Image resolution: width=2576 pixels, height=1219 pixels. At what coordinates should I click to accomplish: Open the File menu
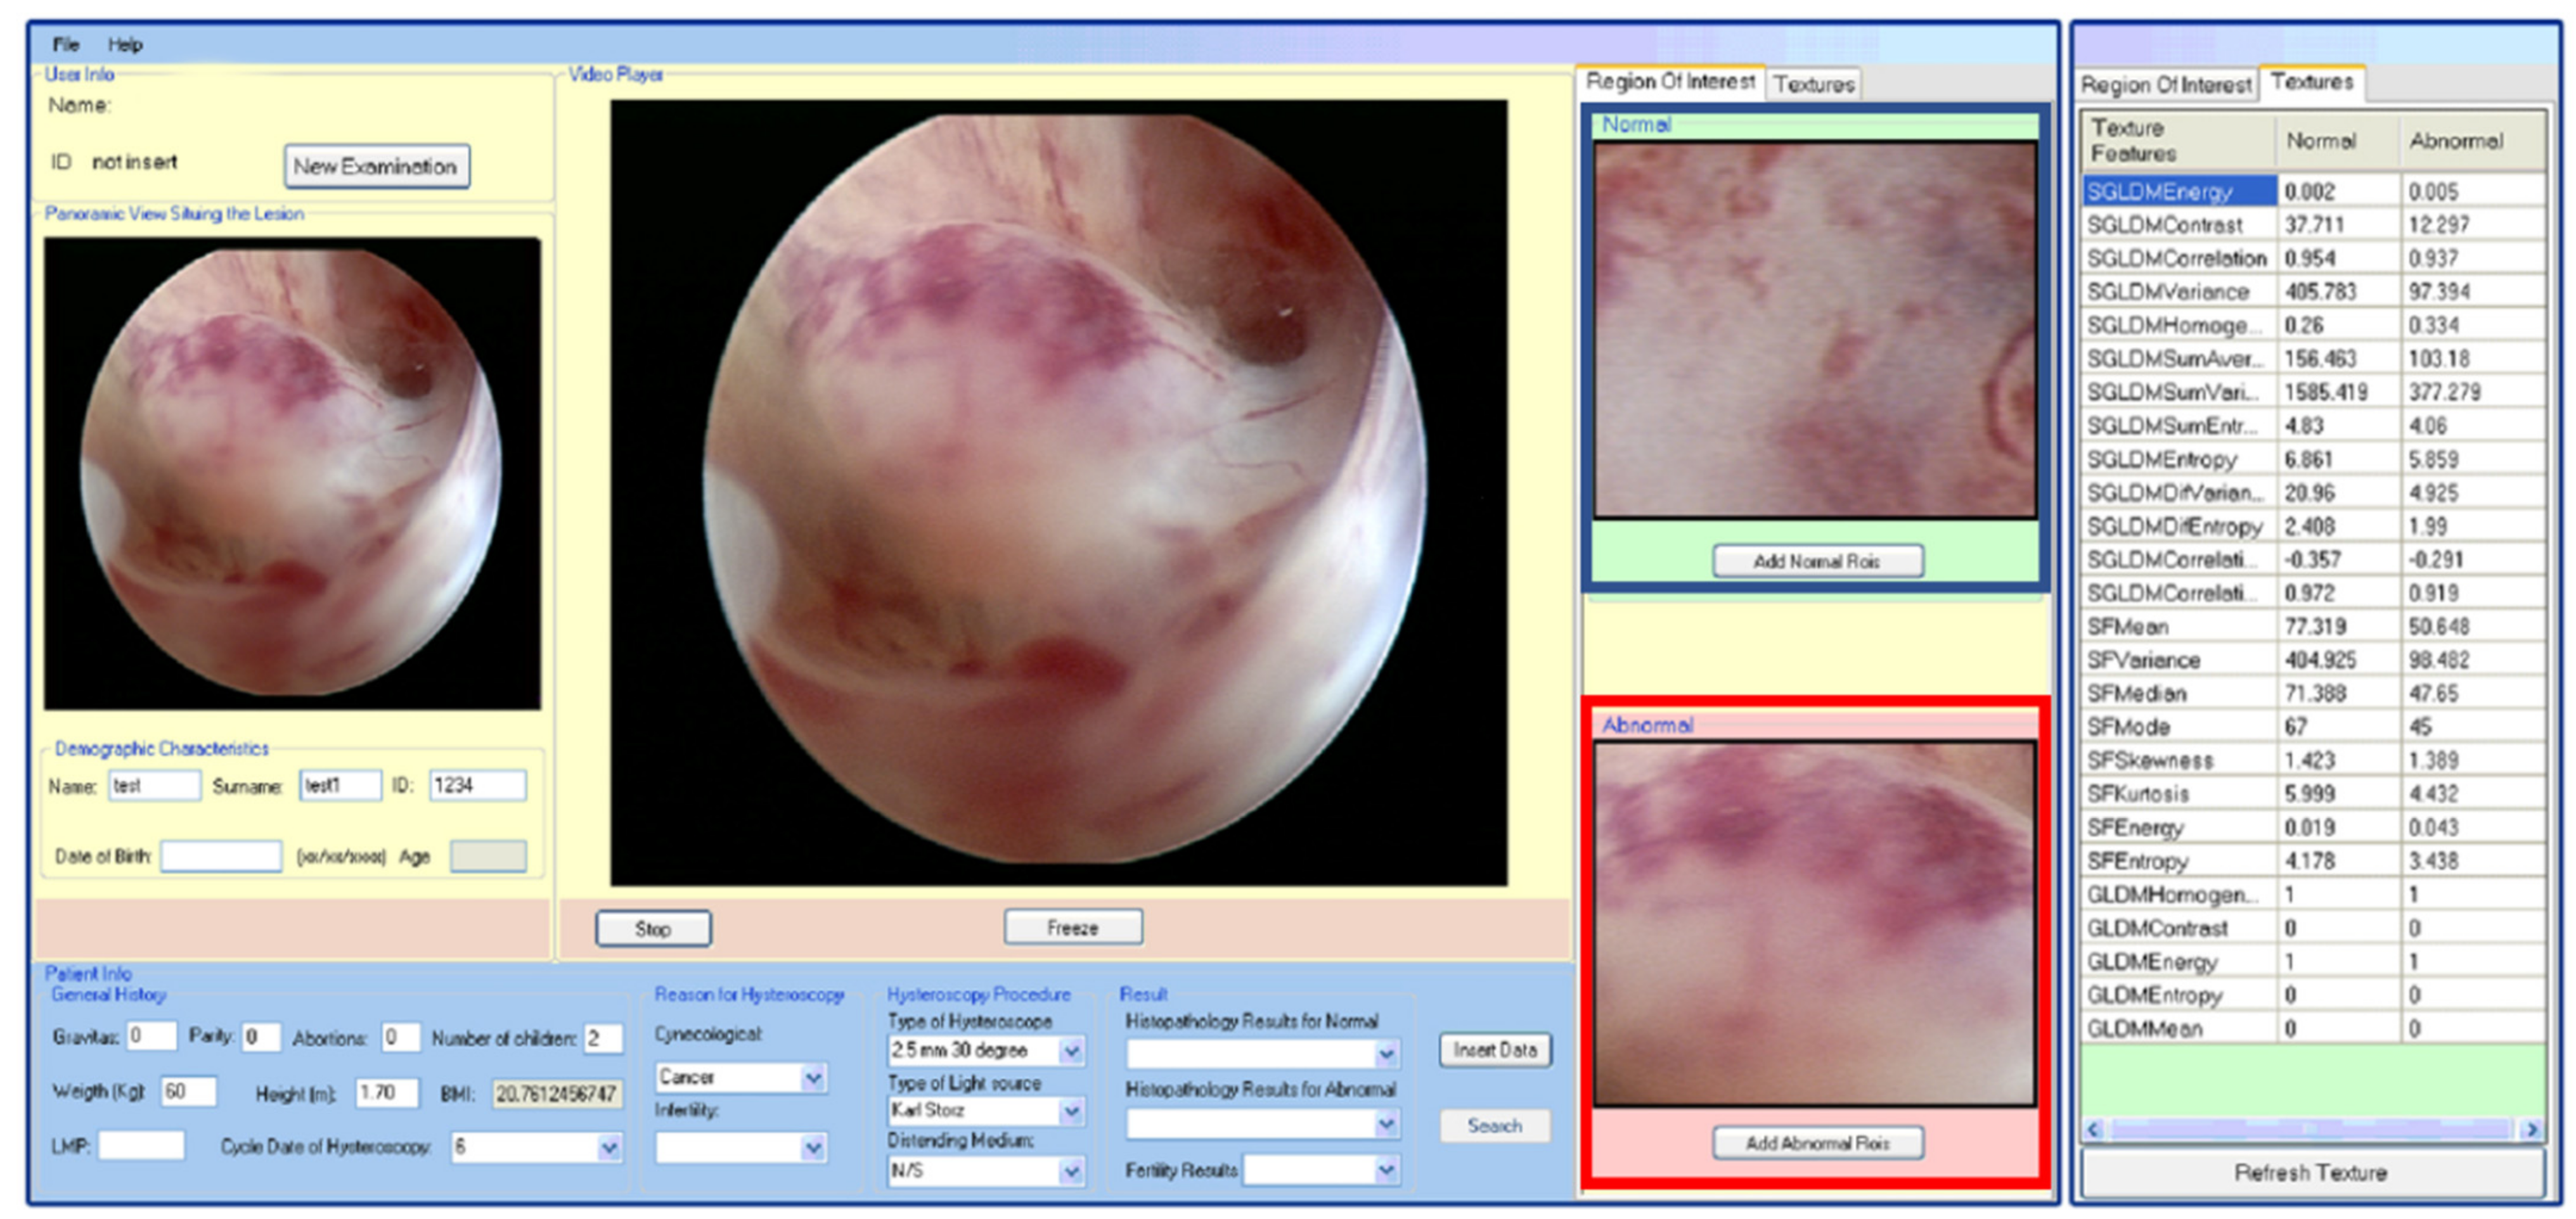pyautogui.click(x=66, y=44)
